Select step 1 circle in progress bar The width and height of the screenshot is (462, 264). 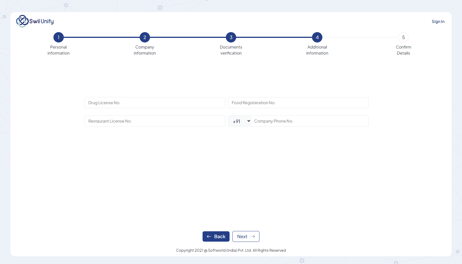coord(59,37)
